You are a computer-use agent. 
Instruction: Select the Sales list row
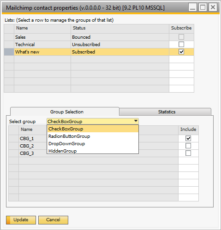[99, 37]
